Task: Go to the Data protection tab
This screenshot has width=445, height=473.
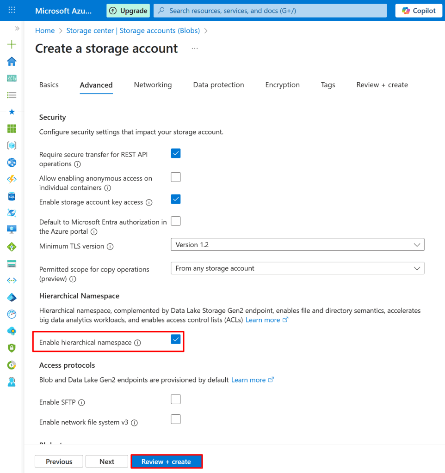Action: point(218,85)
